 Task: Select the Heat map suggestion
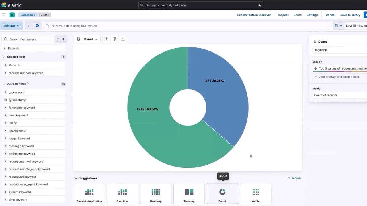(x=156, y=194)
